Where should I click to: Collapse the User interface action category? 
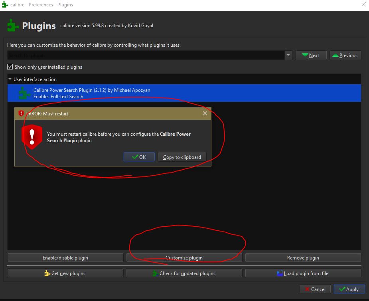click(x=10, y=79)
